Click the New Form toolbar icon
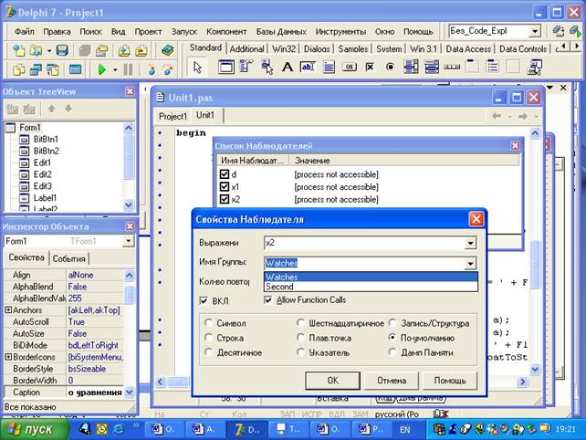The image size is (586, 440). (75, 69)
